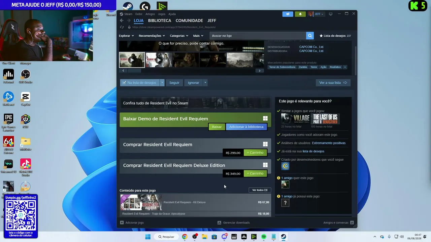The width and height of the screenshot is (431, 242).
Task: Click the media strip horizontal scrollbar thumb
Action: coord(134,71)
